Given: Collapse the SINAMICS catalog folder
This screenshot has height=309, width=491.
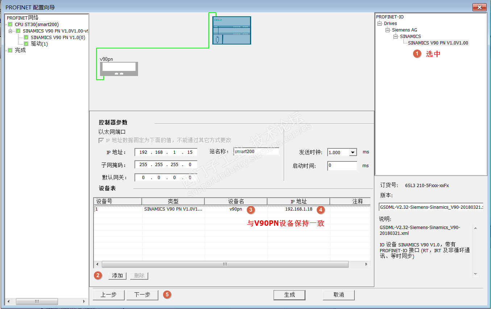Looking at the screenshot, I should click(x=395, y=37).
